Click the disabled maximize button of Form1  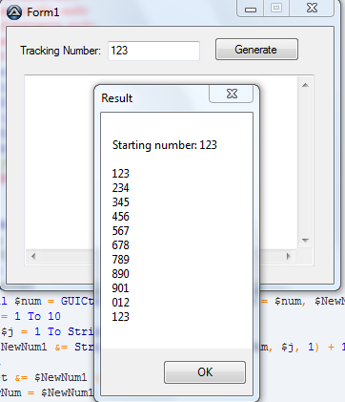[x=276, y=9]
